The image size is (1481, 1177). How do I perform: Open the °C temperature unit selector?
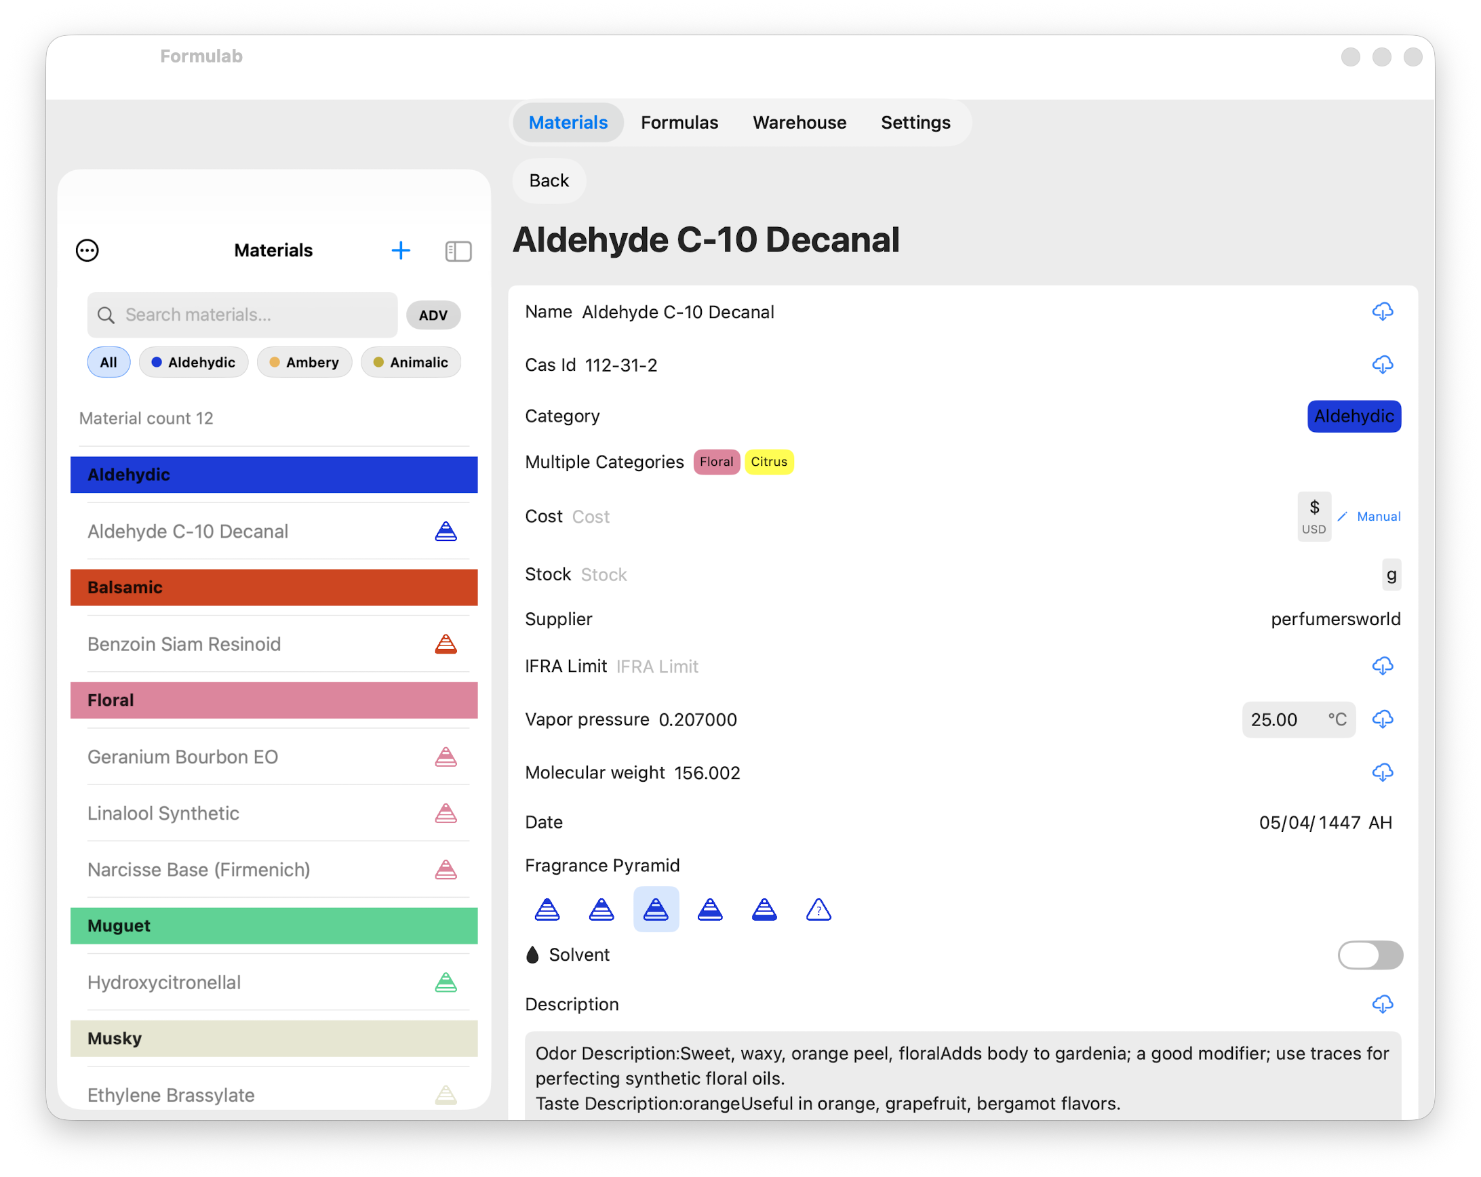(1337, 719)
